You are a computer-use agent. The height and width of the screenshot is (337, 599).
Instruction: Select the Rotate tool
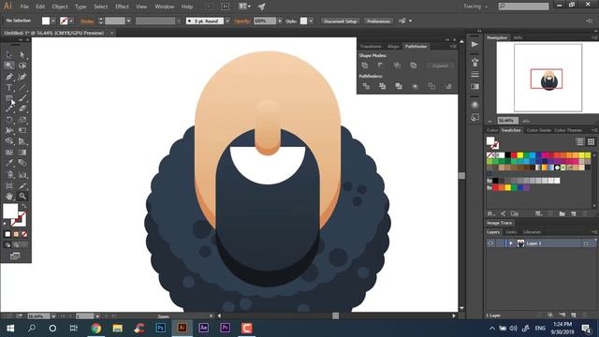8,120
